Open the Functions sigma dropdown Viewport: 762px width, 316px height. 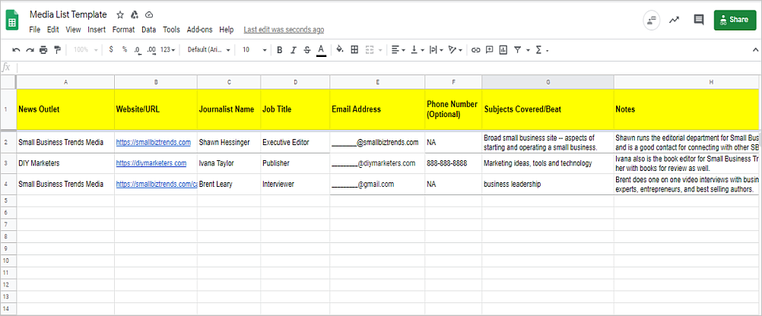[541, 50]
